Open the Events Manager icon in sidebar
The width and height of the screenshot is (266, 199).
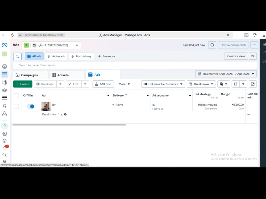coord(5,114)
